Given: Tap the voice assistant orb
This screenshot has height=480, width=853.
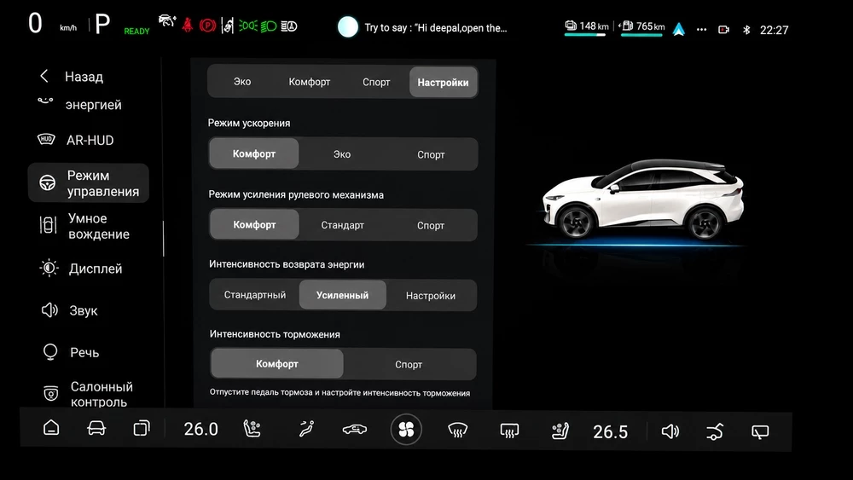Looking at the screenshot, I should click(x=348, y=27).
